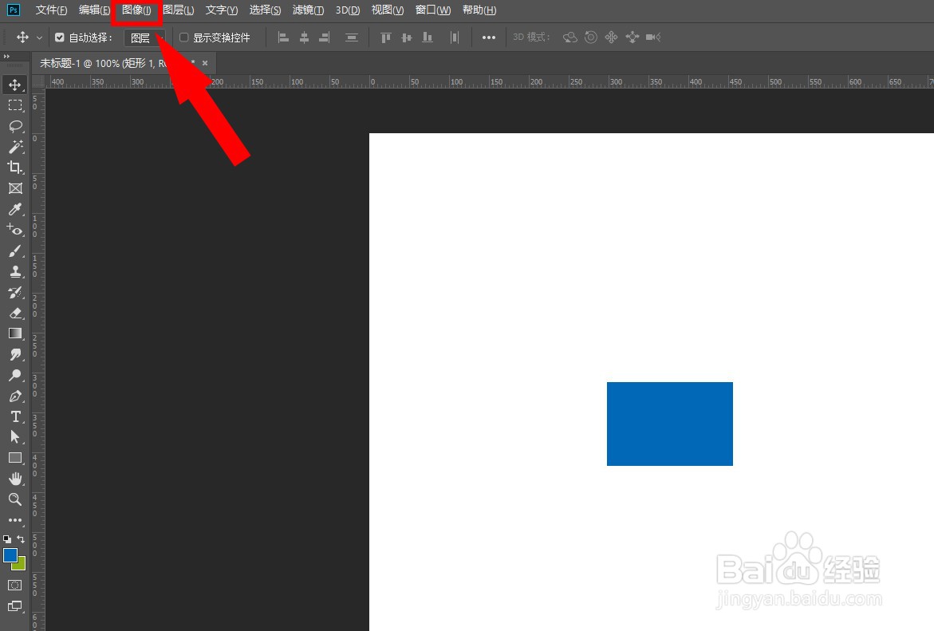Click the 3D slide icon

[x=632, y=37]
